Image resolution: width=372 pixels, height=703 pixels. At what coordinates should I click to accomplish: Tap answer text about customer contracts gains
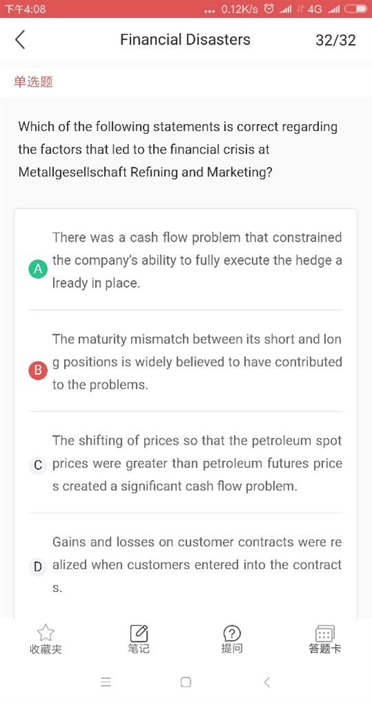[197, 565]
